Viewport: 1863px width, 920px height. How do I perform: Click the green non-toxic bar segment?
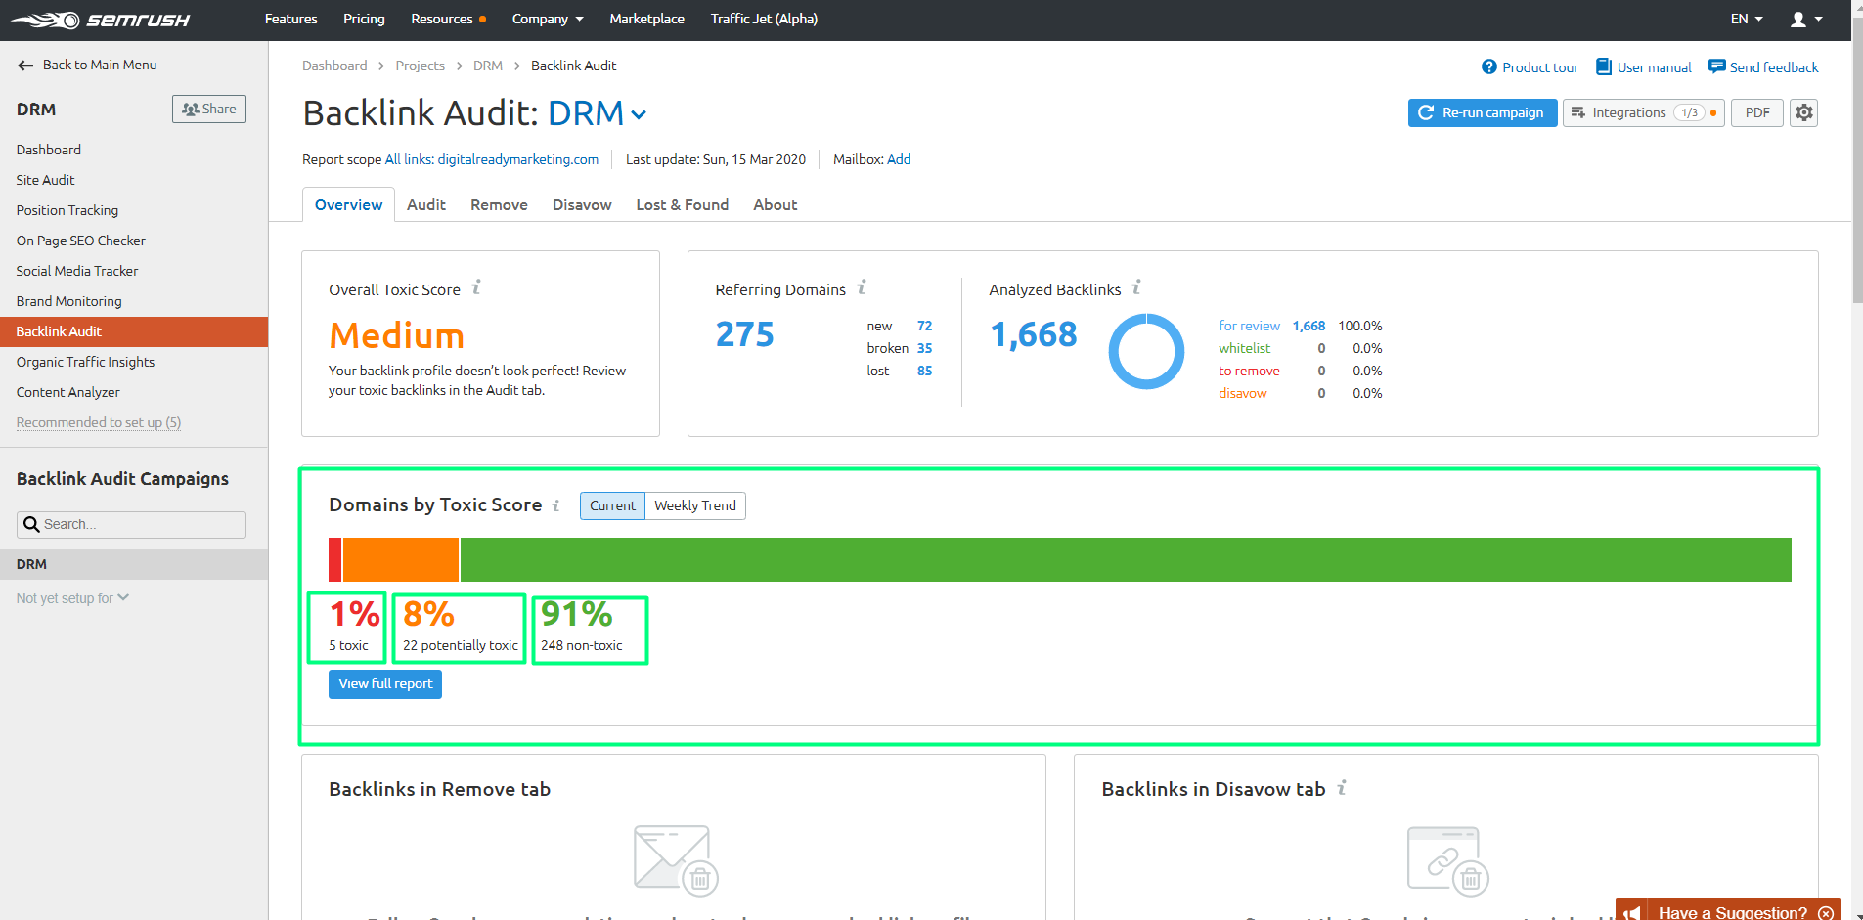tap(1125, 559)
